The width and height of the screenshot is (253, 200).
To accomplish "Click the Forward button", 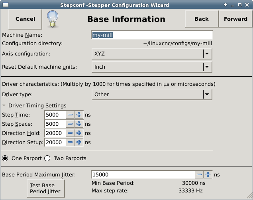I will point(235,19).
